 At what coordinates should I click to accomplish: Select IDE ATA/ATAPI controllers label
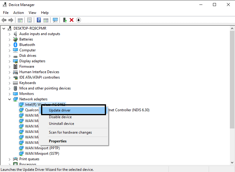pyautogui.click(x=39, y=77)
